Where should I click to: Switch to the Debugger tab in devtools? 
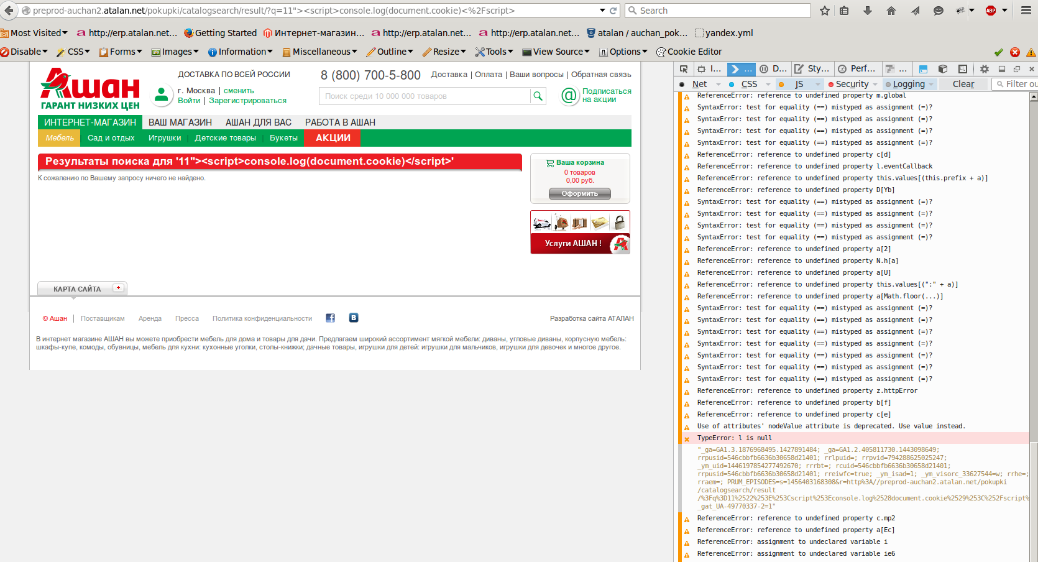coord(773,69)
